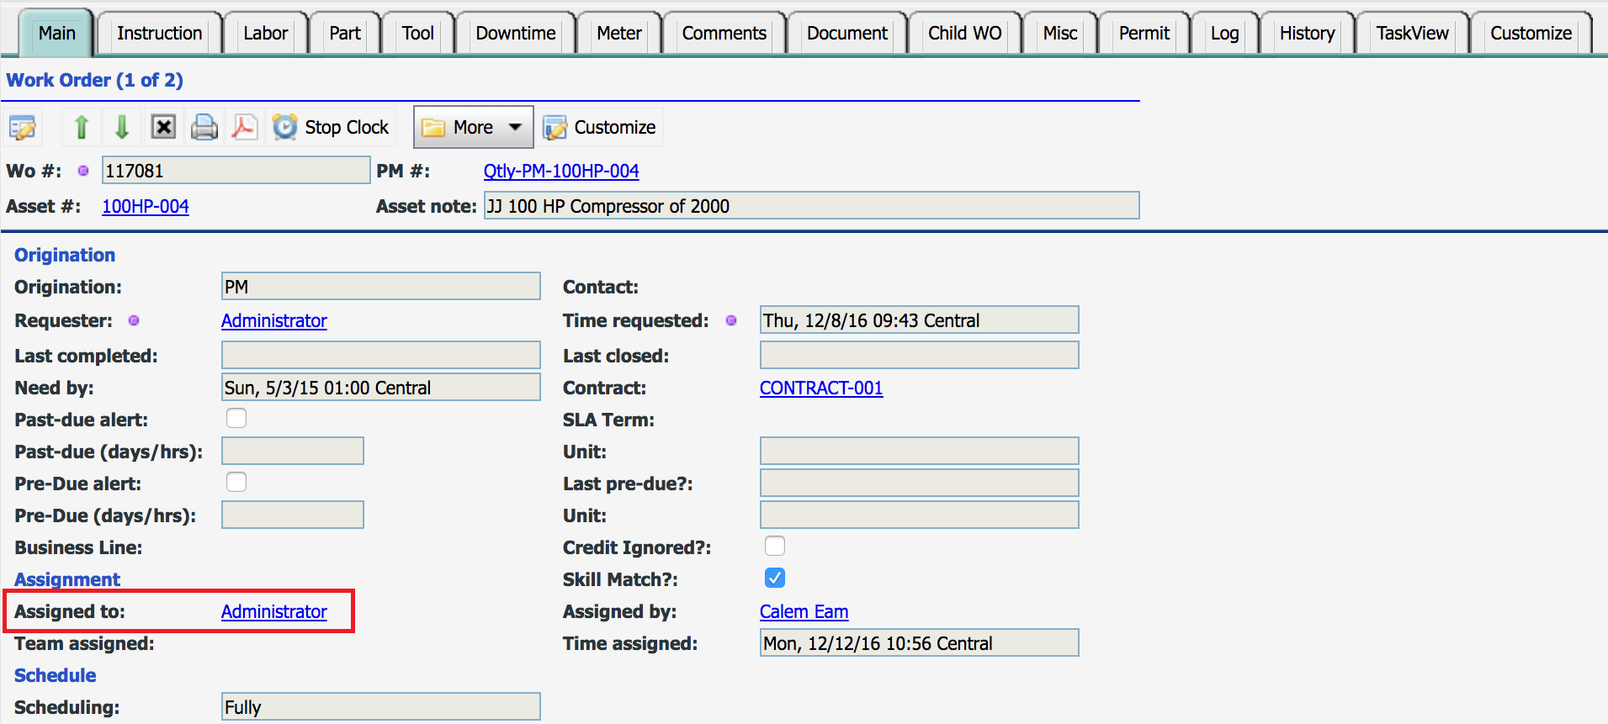Click the Origination field showing PM

point(381,287)
